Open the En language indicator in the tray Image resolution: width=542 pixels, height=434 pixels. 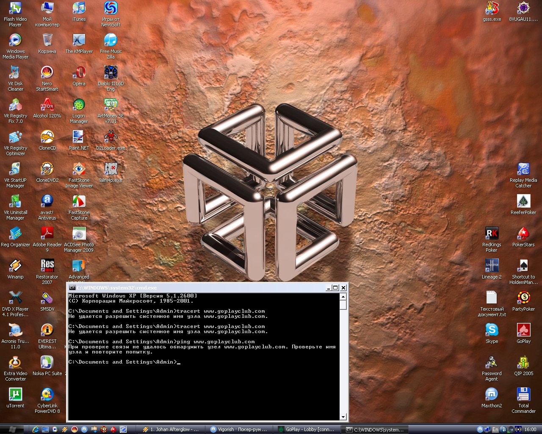point(495,429)
